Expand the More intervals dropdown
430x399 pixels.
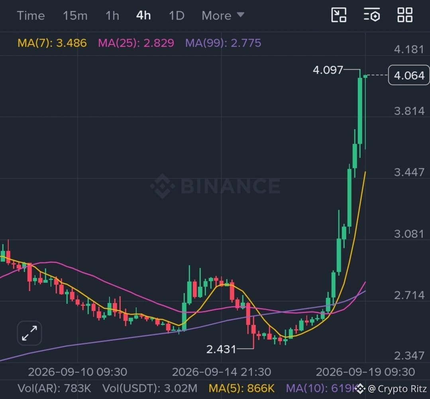pyautogui.click(x=223, y=16)
